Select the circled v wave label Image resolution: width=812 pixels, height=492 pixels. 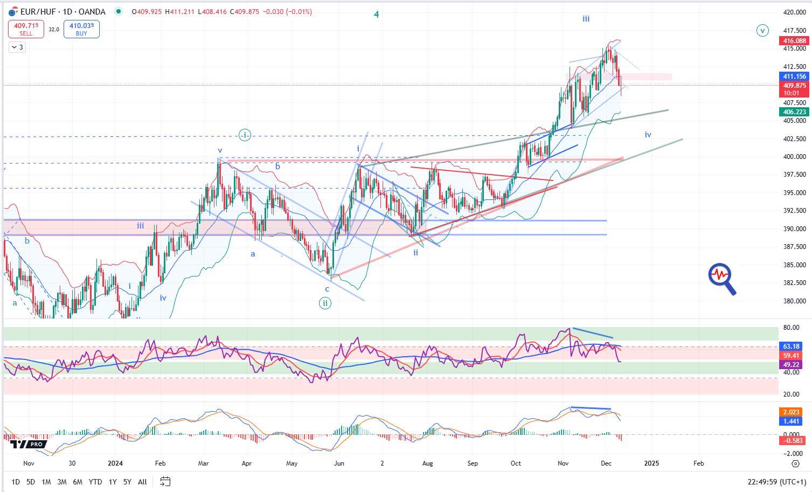tap(762, 31)
